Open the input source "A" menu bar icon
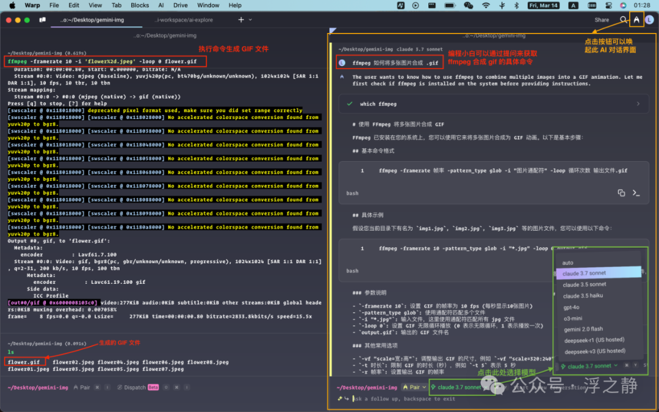Viewport: 659px width, 412px height. pyautogui.click(x=573, y=5)
